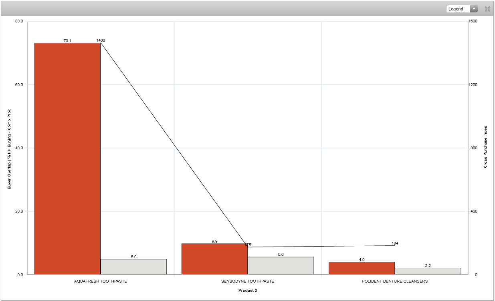495x301 pixels.
Task: Select the gray Aquafresh Toothpaste bar
Action: [133, 267]
